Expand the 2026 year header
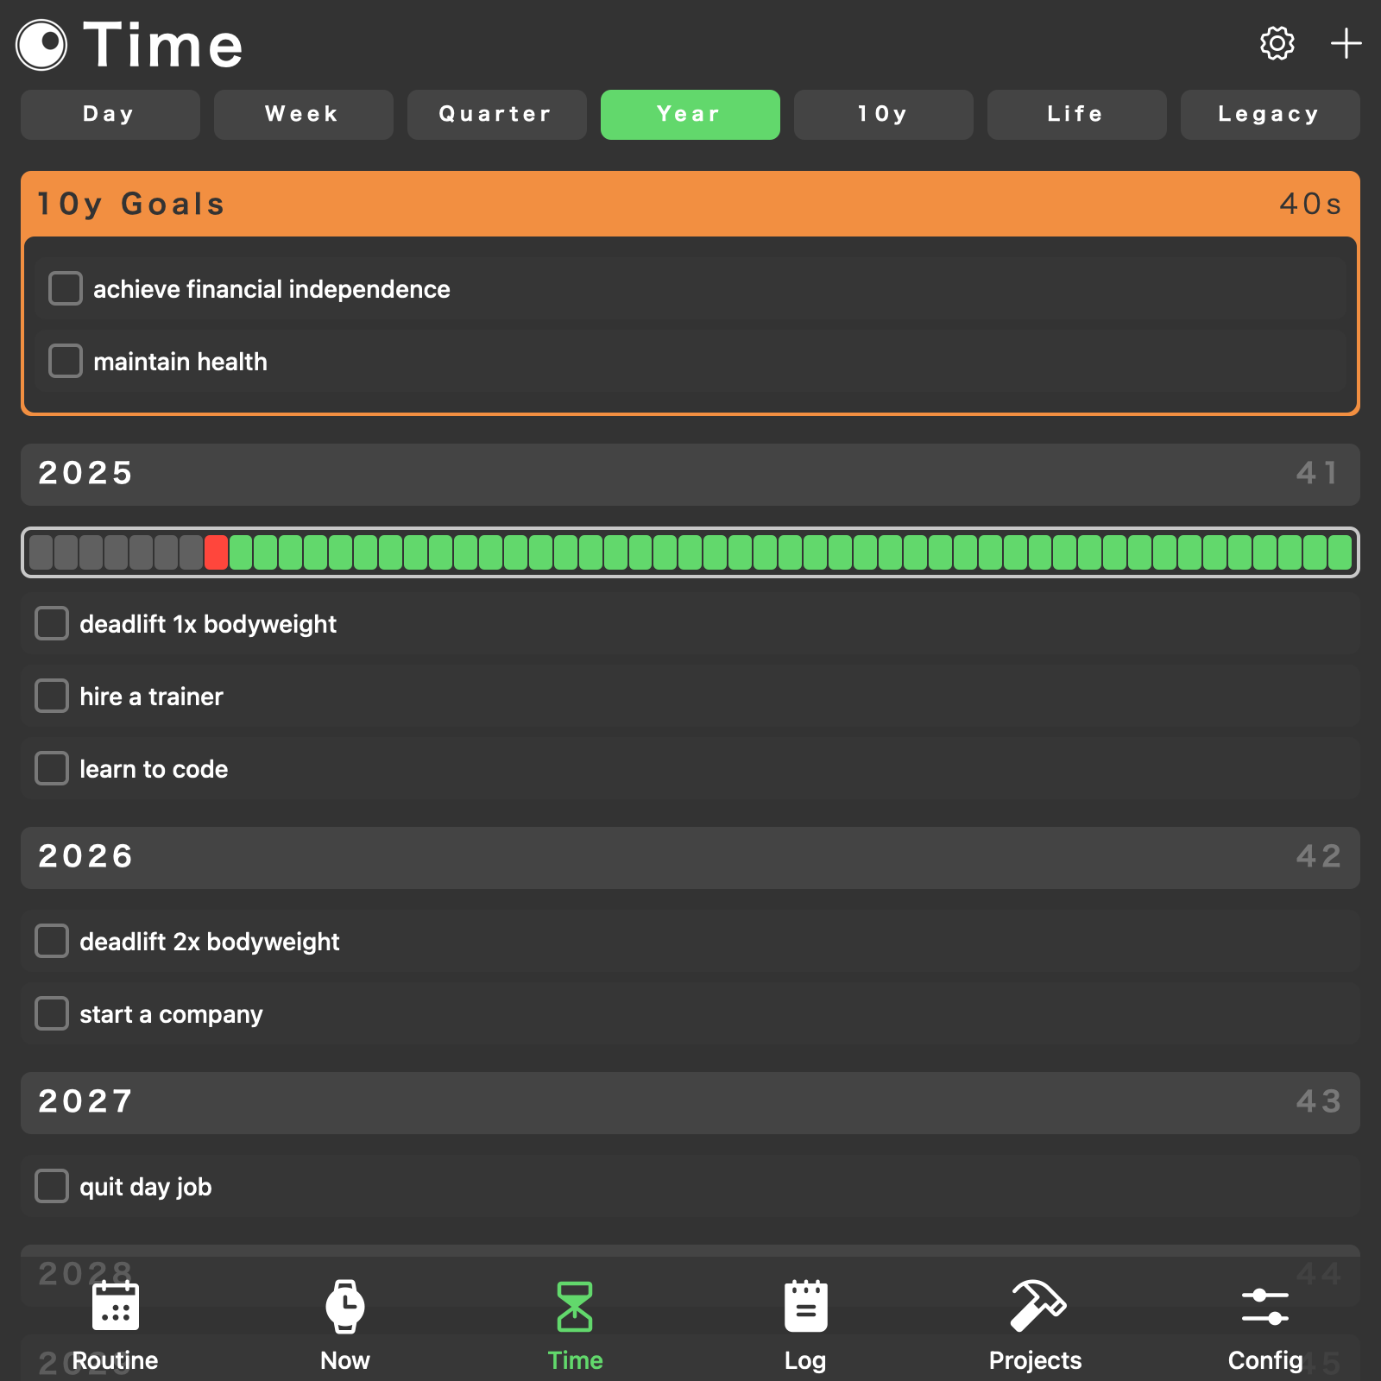 (x=690, y=857)
